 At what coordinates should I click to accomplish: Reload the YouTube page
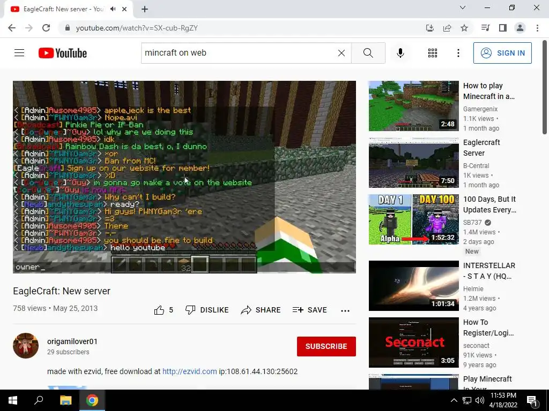point(46,28)
